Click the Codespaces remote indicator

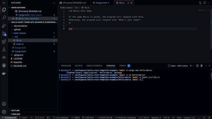coord(9,118)
